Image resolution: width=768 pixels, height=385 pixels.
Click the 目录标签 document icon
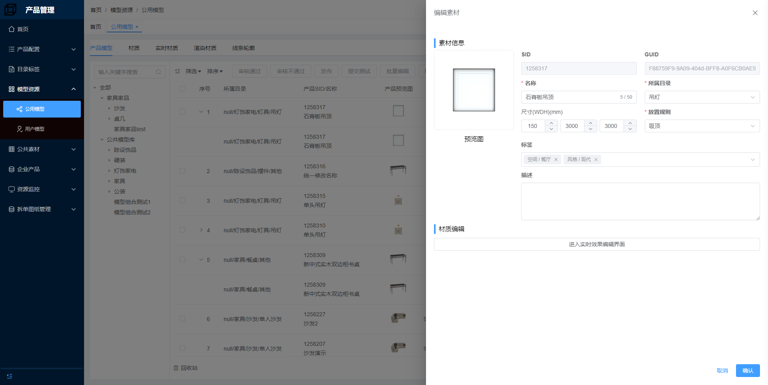click(x=12, y=69)
